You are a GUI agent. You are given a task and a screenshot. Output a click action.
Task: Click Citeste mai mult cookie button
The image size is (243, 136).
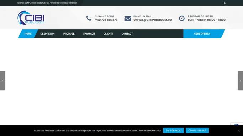coord(197,130)
